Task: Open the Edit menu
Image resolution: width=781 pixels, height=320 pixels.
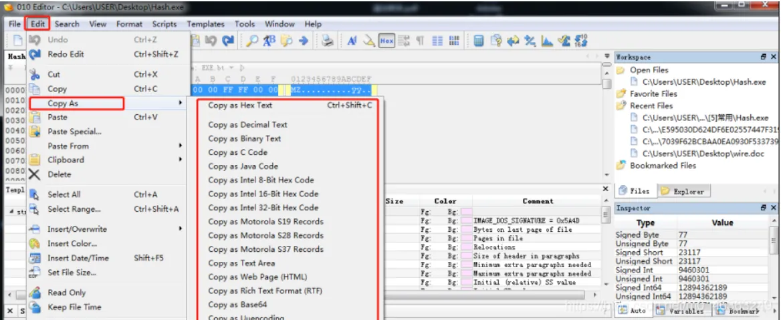Action: click(x=37, y=24)
